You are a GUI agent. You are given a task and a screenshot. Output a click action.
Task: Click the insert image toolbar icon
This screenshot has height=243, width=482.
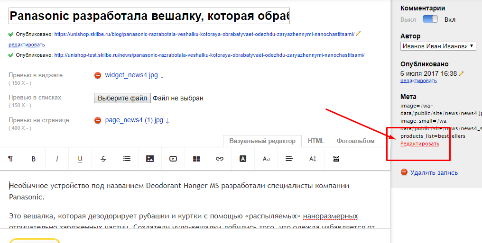pyautogui.click(x=150, y=159)
